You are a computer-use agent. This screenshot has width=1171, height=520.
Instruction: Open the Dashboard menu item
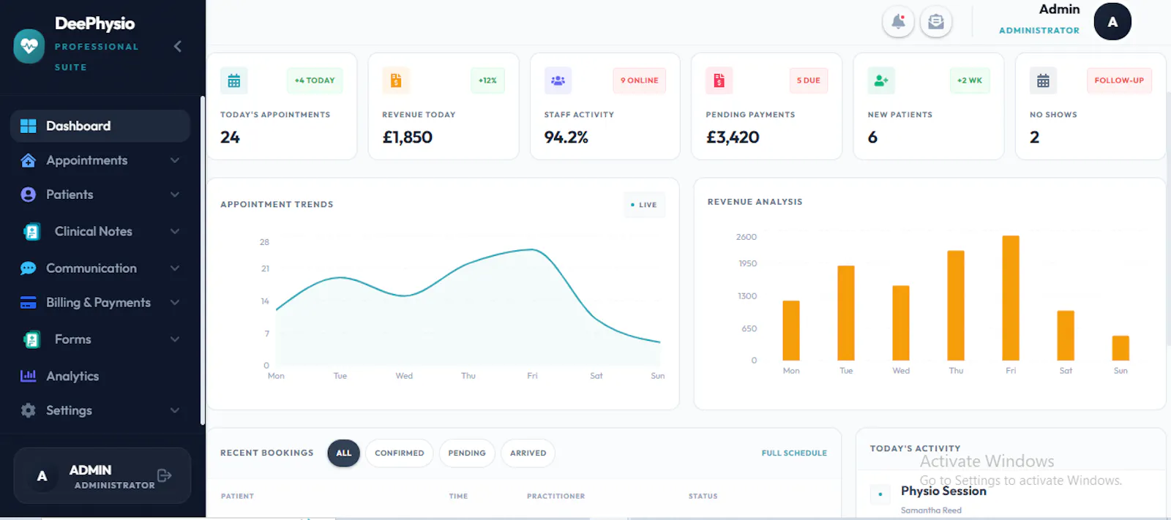pos(100,126)
